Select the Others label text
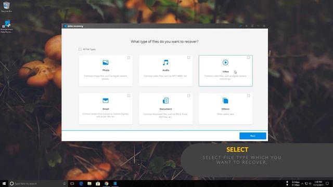Viewport: 333px width, 187px height. pos(225,109)
